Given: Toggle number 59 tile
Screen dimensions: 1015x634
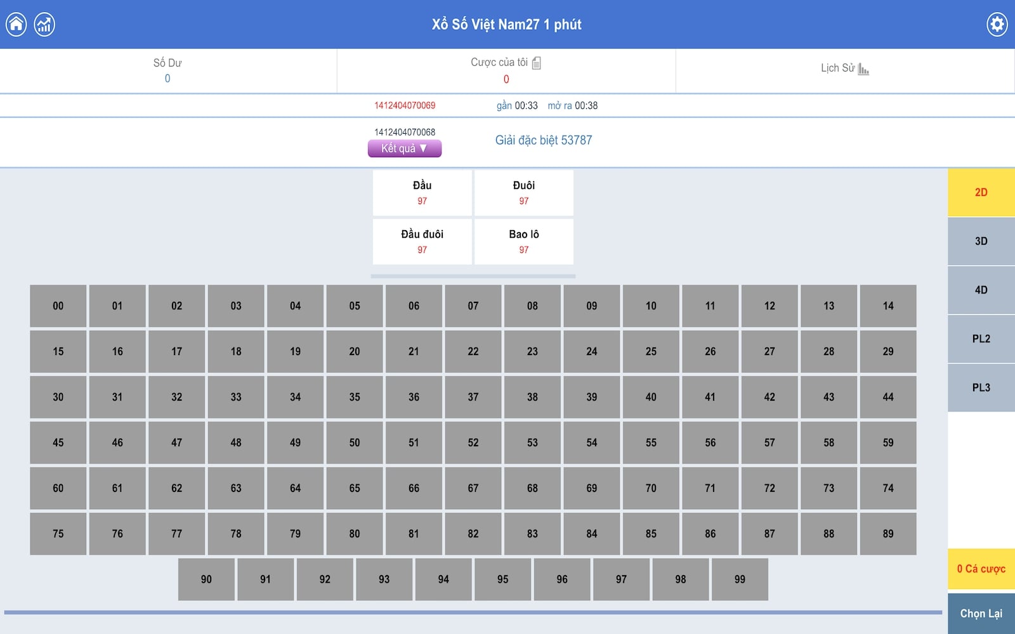Looking at the screenshot, I should [888, 443].
